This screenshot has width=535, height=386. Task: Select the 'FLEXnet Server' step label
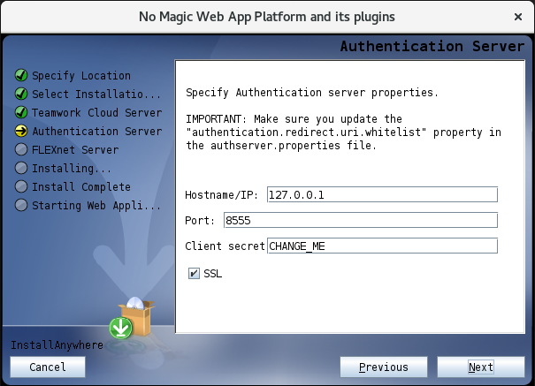pos(75,150)
